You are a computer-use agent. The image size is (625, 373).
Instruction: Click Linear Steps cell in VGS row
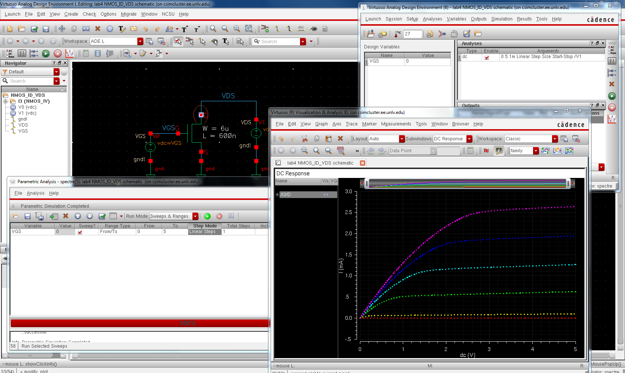pos(205,232)
